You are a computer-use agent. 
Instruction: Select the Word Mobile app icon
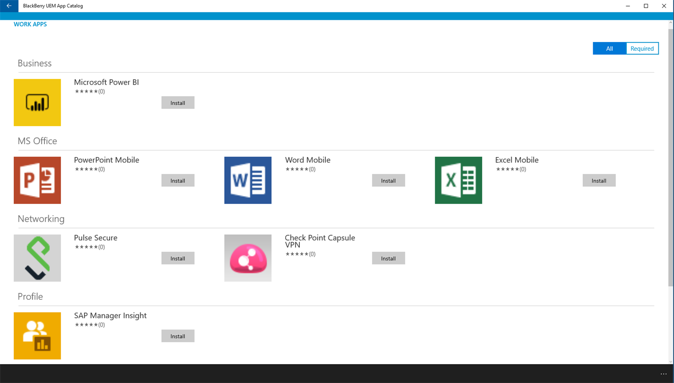pyautogui.click(x=248, y=180)
